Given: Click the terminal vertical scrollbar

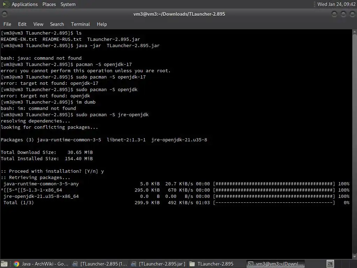Looking at the screenshot, I should coord(355,144).
